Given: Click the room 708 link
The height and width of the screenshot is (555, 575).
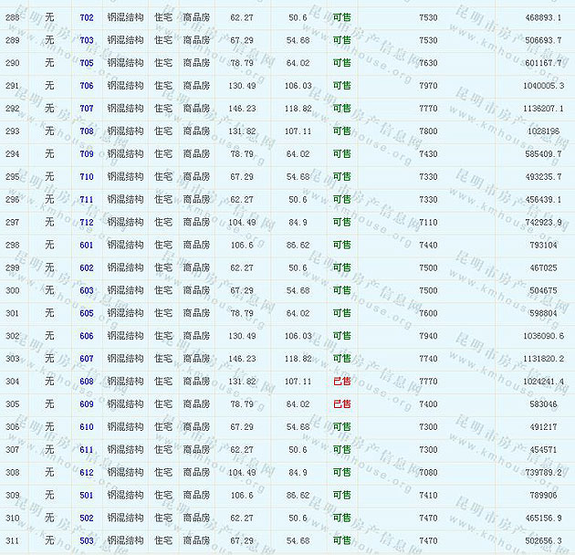Looking at the screenshot, I should 87,131.
